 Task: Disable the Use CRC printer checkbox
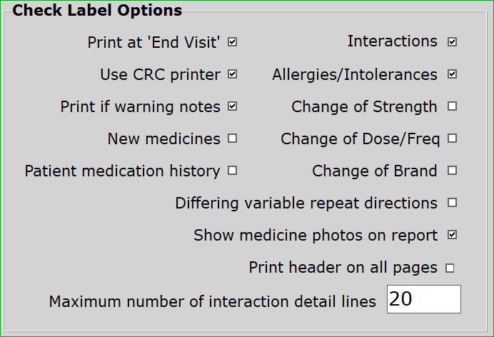[x=233, y=74]
